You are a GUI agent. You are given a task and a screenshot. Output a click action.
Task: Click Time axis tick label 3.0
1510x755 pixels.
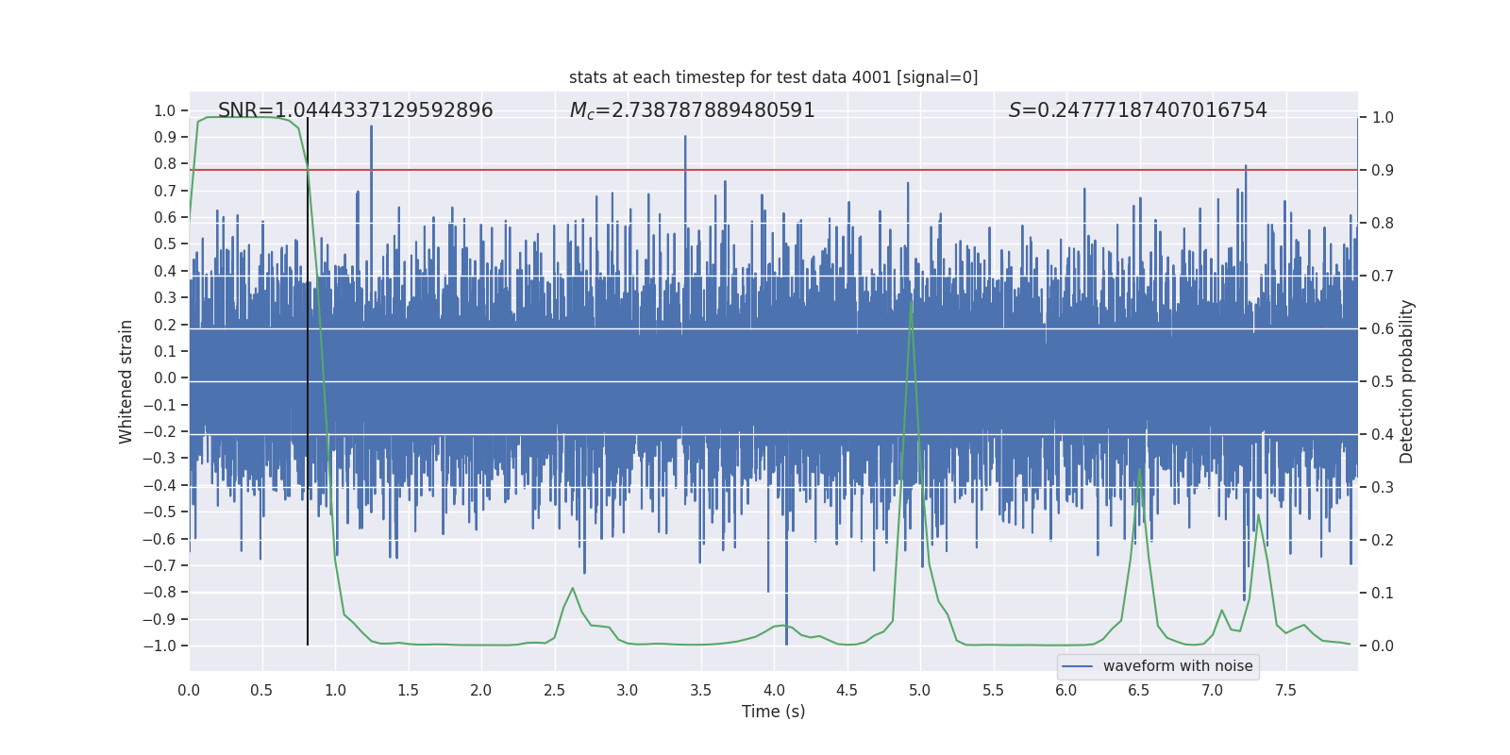coord(628,690)
